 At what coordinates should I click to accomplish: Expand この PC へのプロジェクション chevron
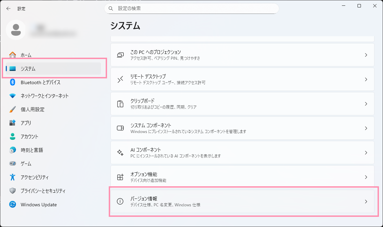(366, 55)
